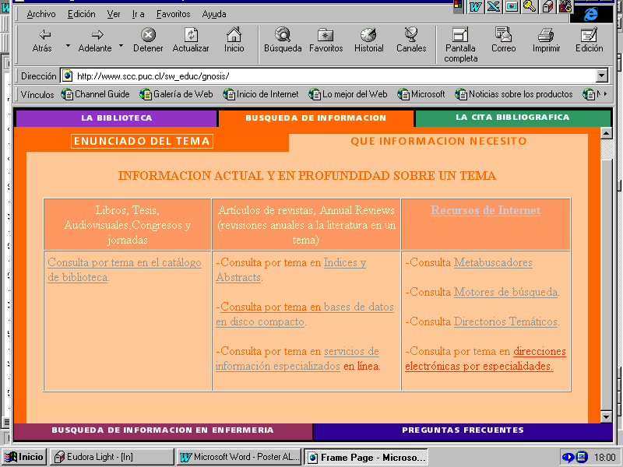Click the Imprimir printer icon

[x=546, y=35]
